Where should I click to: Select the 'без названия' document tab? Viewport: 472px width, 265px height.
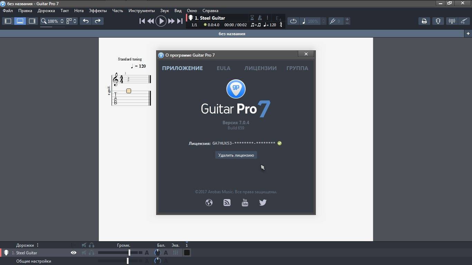(232, 33)
